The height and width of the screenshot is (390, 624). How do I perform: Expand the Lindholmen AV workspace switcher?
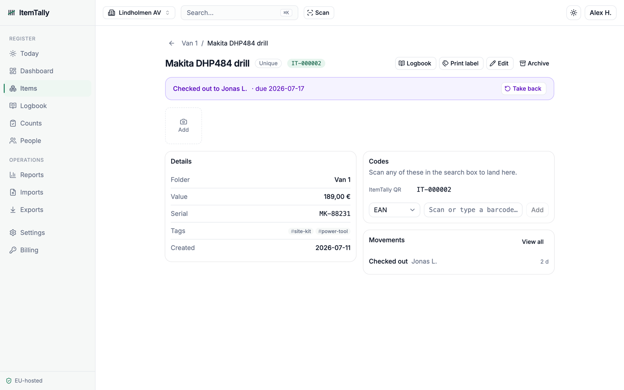point(139,13)
